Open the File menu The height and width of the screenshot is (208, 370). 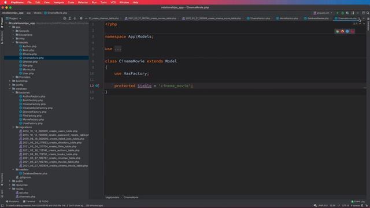click(29, 2)
